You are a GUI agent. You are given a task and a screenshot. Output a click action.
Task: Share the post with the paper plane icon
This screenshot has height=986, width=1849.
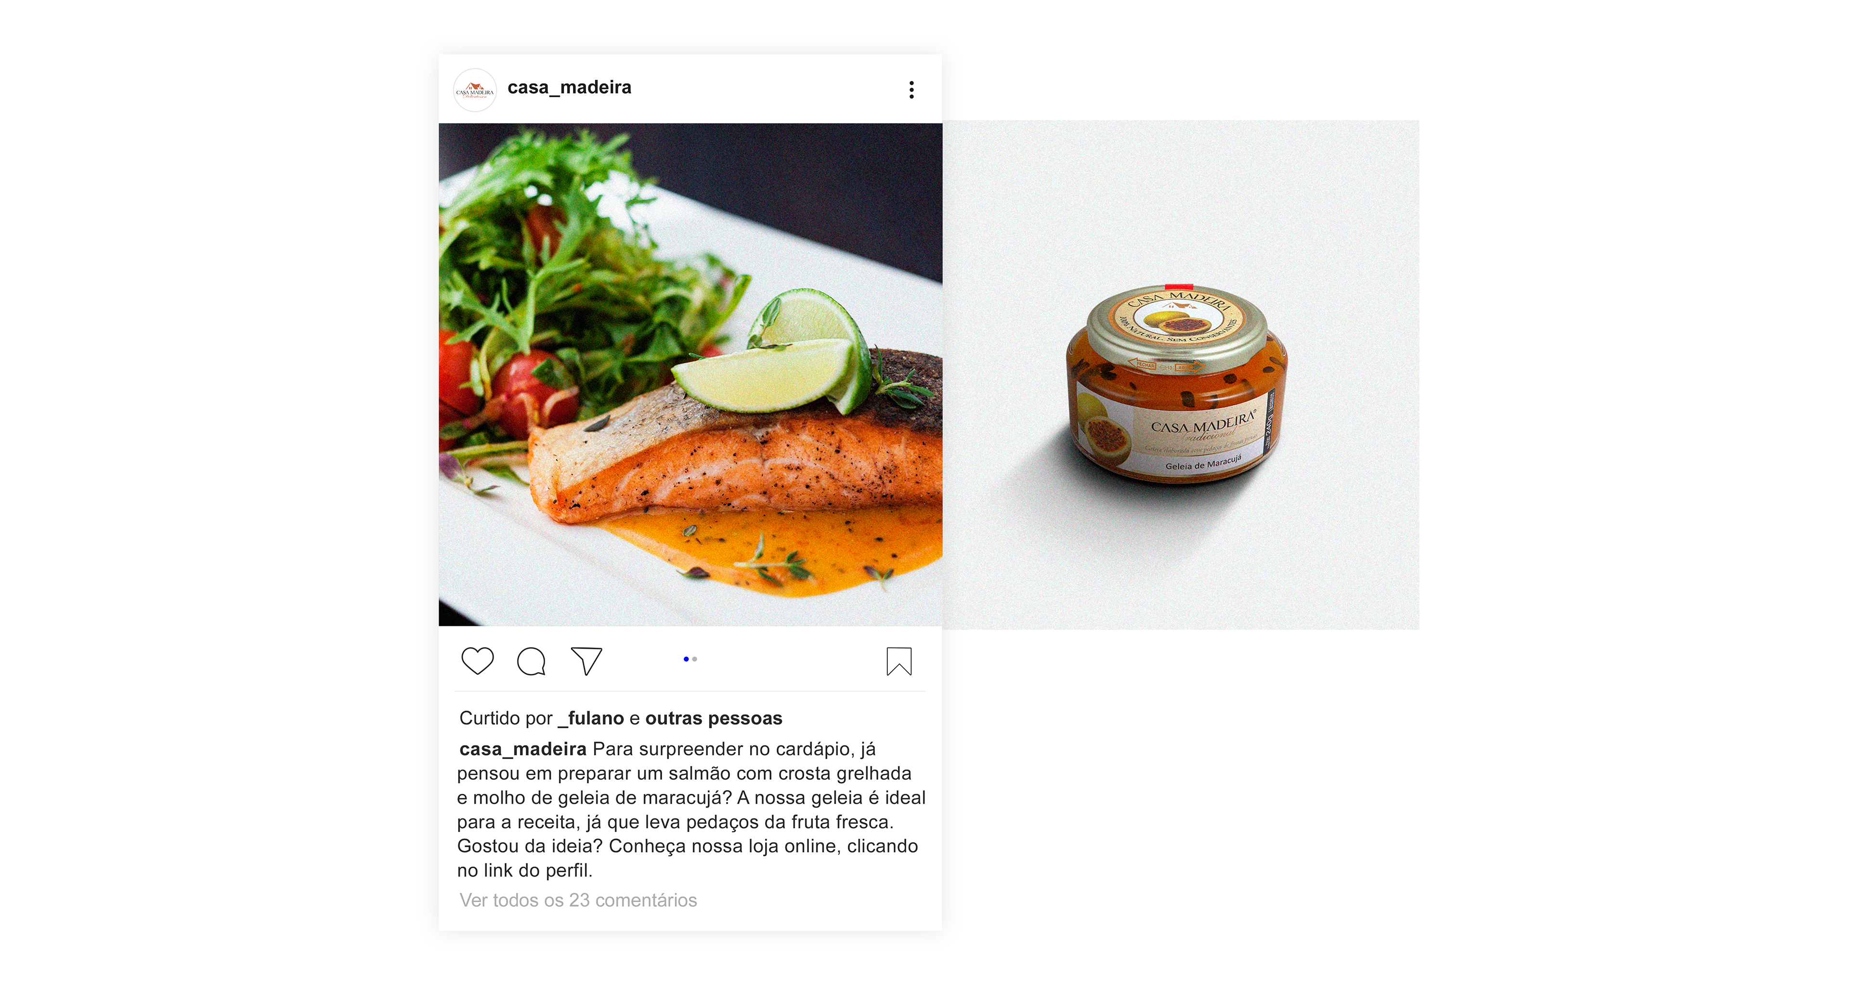[586, 661]
